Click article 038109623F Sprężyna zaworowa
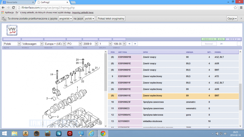Viewport: 244px width, 137px height. pos(124,102)
